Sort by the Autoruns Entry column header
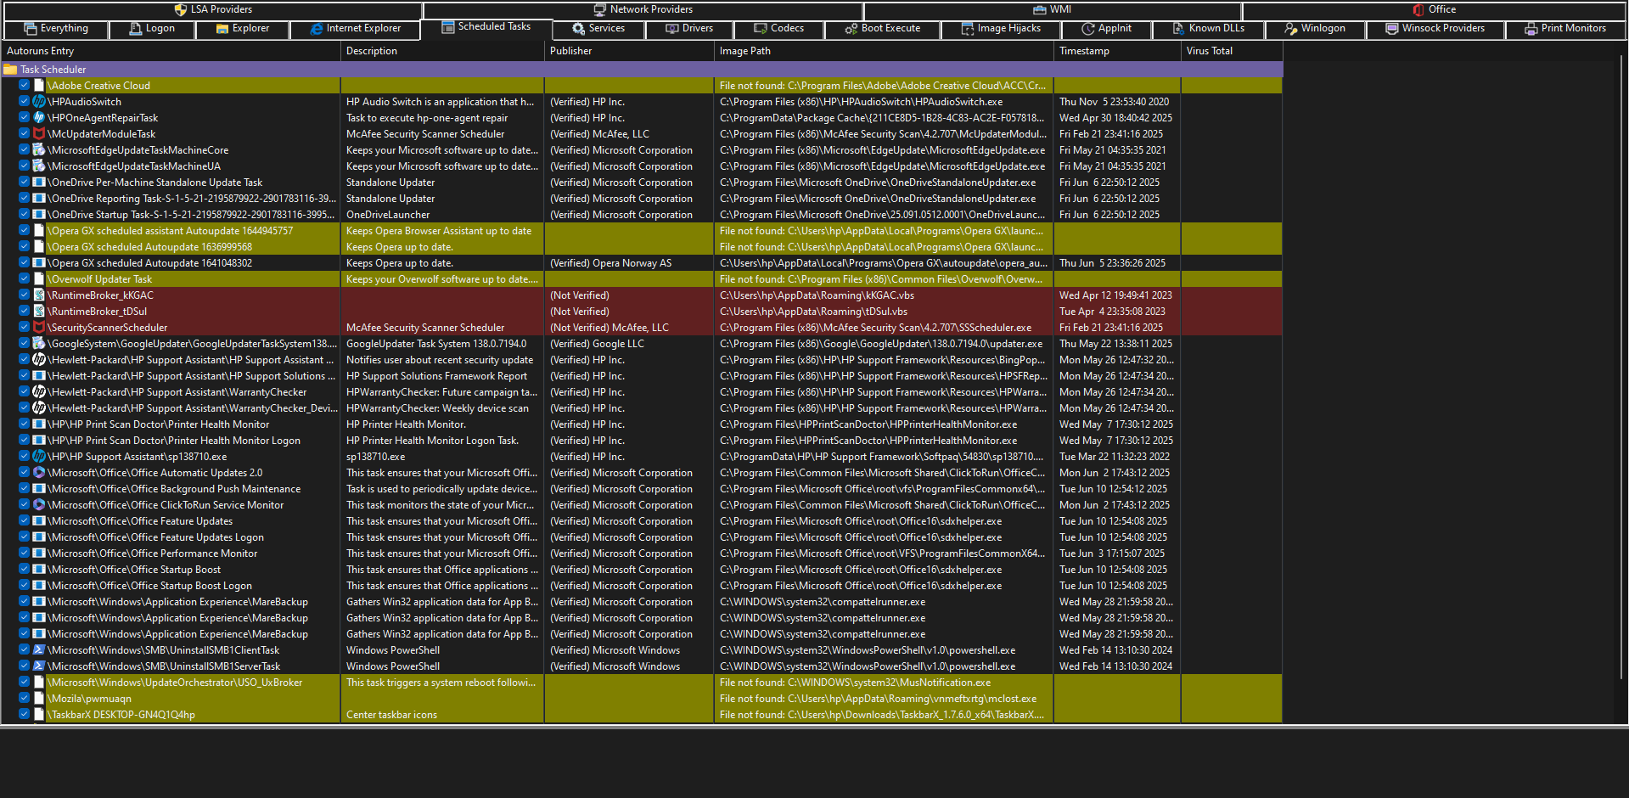1629x798 pixels. click(x=171, y=51)
